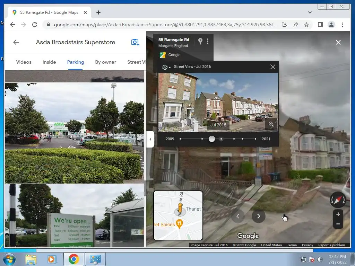Click the add photo camera icon

[x=135, y=42]
